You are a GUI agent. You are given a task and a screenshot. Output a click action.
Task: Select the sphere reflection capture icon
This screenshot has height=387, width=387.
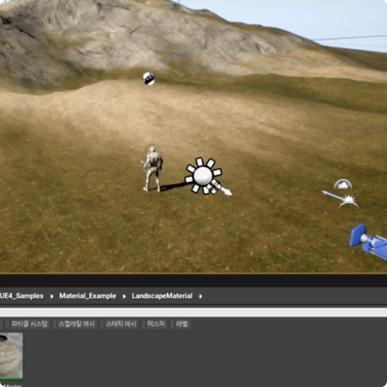click(149, 78)
